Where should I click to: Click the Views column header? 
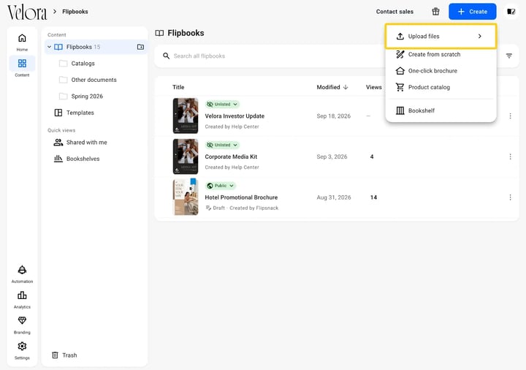[x=374, y=87]
